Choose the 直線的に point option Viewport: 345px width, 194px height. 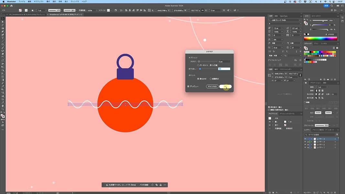211,79
